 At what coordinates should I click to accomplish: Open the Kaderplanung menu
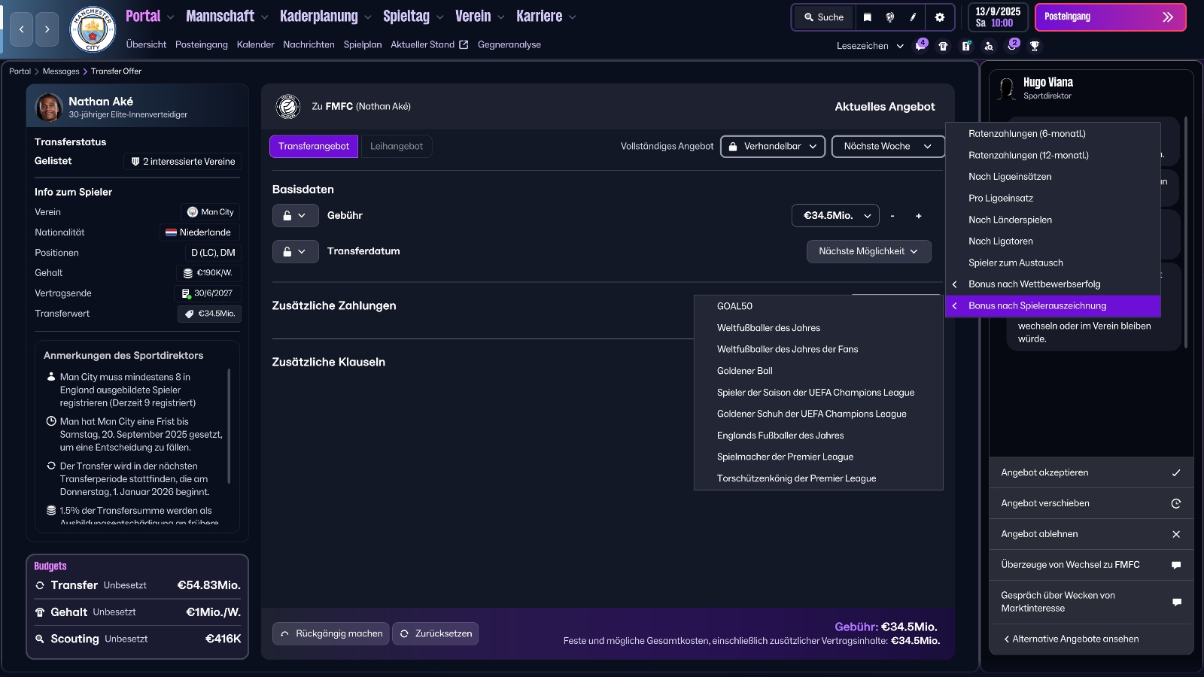click(x=319, y=16)
